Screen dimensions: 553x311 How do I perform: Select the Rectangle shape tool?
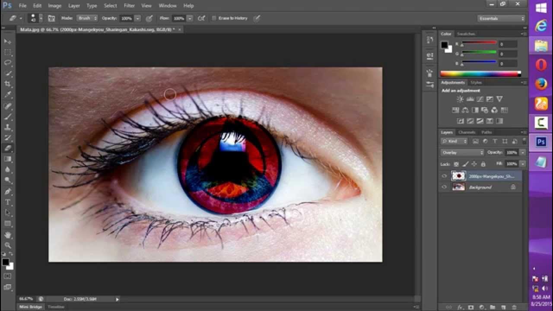[x=8, y=224]
